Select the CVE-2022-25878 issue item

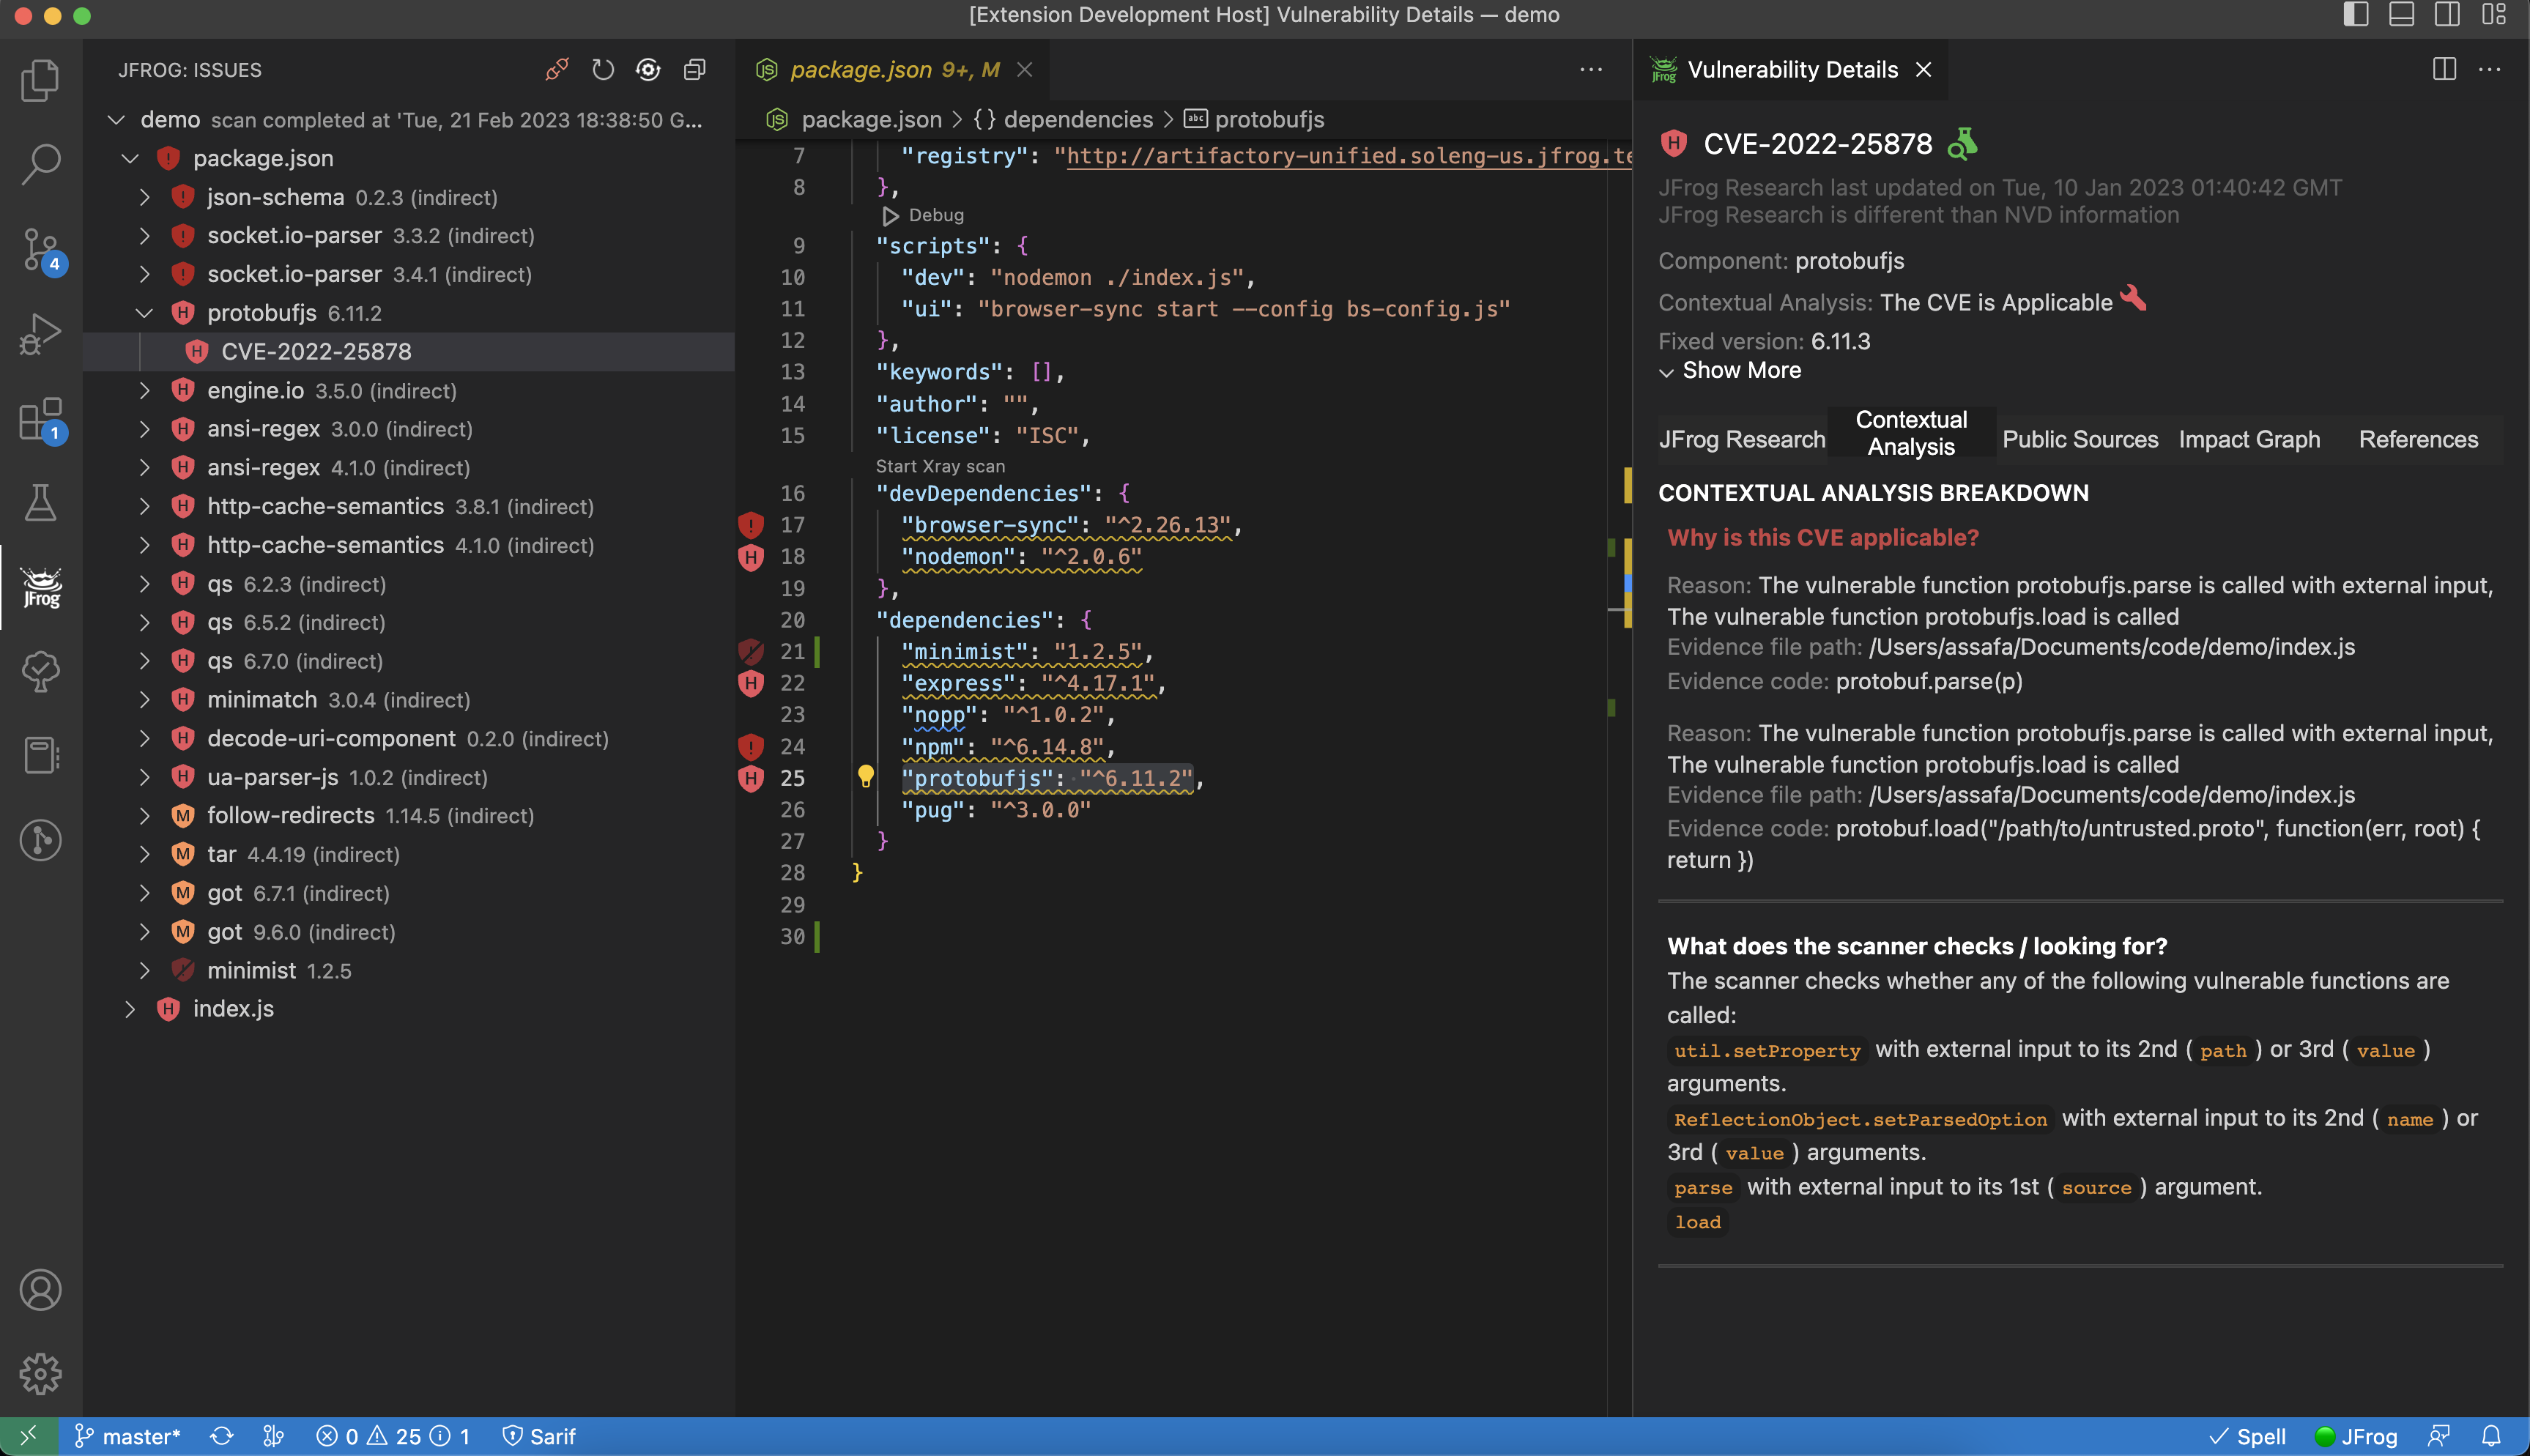pyautogui.click(x=316, y=352)
